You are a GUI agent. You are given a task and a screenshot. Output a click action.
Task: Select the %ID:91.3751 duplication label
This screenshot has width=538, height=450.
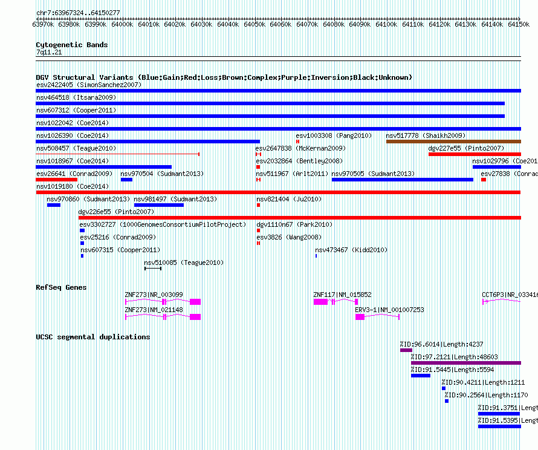pyautogui.click(x=508, y=408)
